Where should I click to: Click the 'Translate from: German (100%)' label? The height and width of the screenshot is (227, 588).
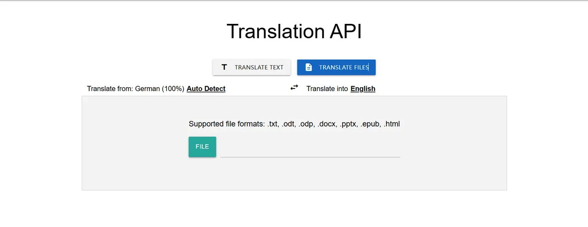tap(136, 89)
